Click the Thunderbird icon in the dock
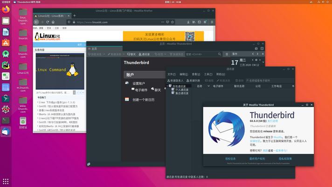The width and height of the screenshot is (332, 187). (6, 131)
